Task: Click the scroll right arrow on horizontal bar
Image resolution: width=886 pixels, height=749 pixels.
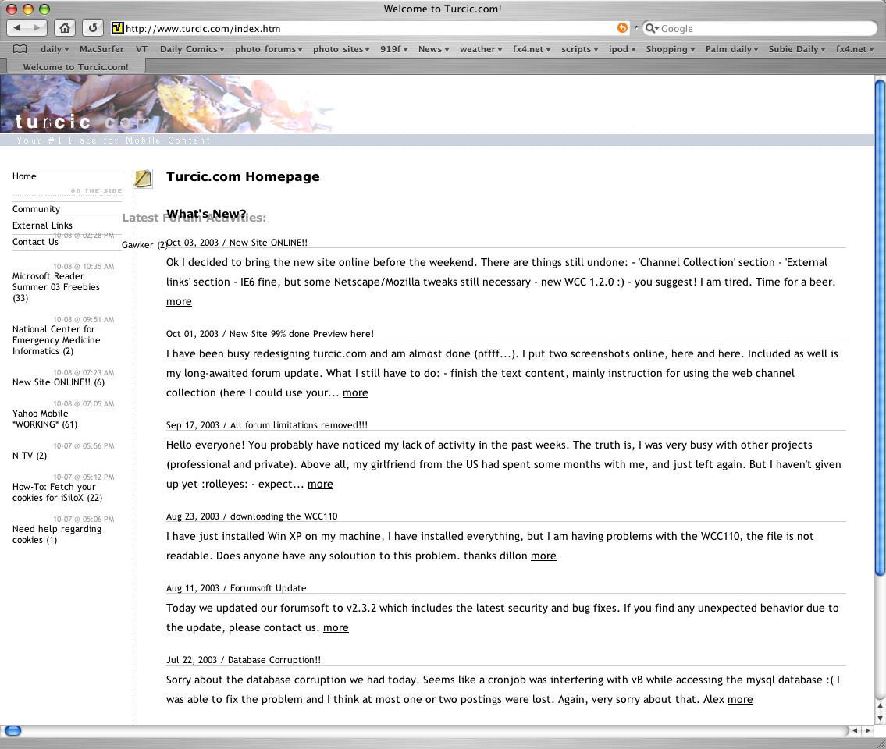Action: coord(868,730)
